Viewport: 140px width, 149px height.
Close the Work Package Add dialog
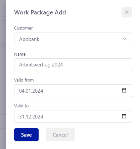coord(127,12)
